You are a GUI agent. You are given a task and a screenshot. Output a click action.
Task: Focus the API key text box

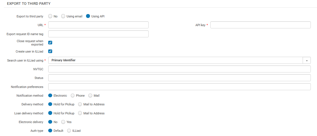click(260, 25)
